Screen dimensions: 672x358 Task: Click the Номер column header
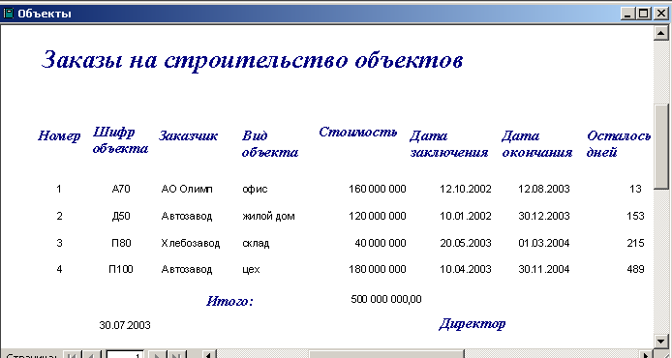[x=59, y=136]
